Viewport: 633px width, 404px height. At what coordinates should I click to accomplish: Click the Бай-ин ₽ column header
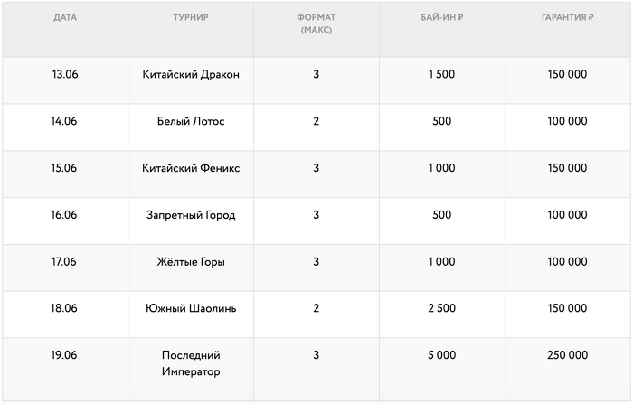pyautogui.click(x=441, y=17)
